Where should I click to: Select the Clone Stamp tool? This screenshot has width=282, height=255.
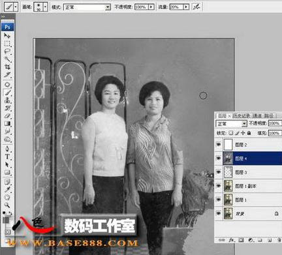pos(7,100)
